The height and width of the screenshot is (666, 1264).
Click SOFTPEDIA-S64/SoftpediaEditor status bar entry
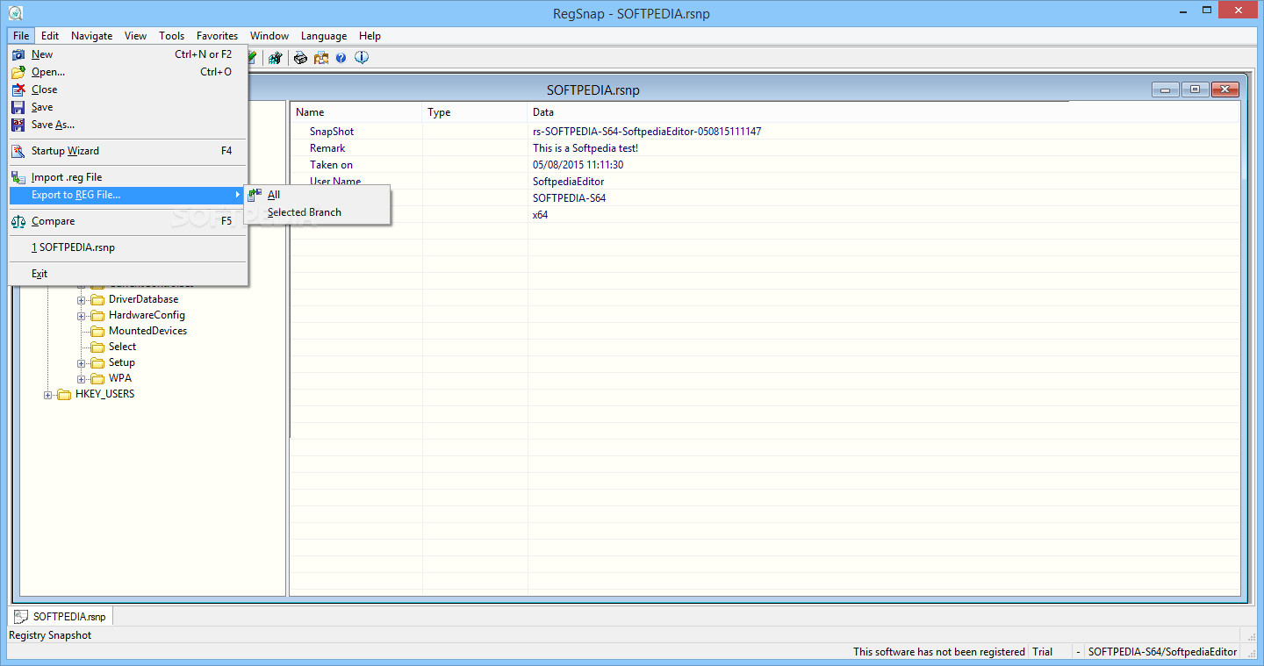click(x=1162, y=652)
